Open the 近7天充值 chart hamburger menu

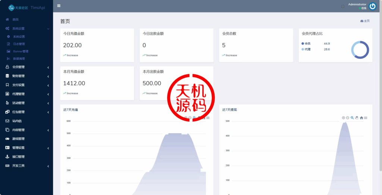208,118
